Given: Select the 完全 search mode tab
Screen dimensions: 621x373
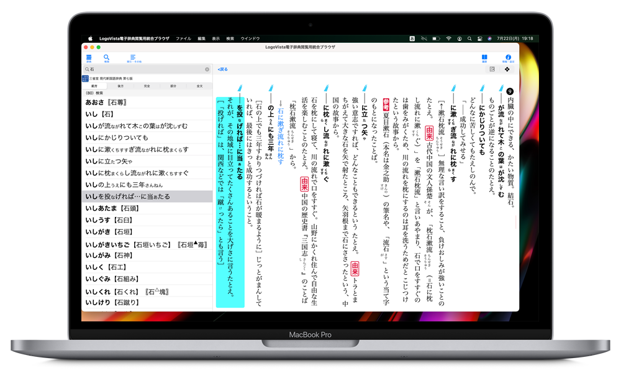Looking at the screenshot, I should (x=147, y=86).
